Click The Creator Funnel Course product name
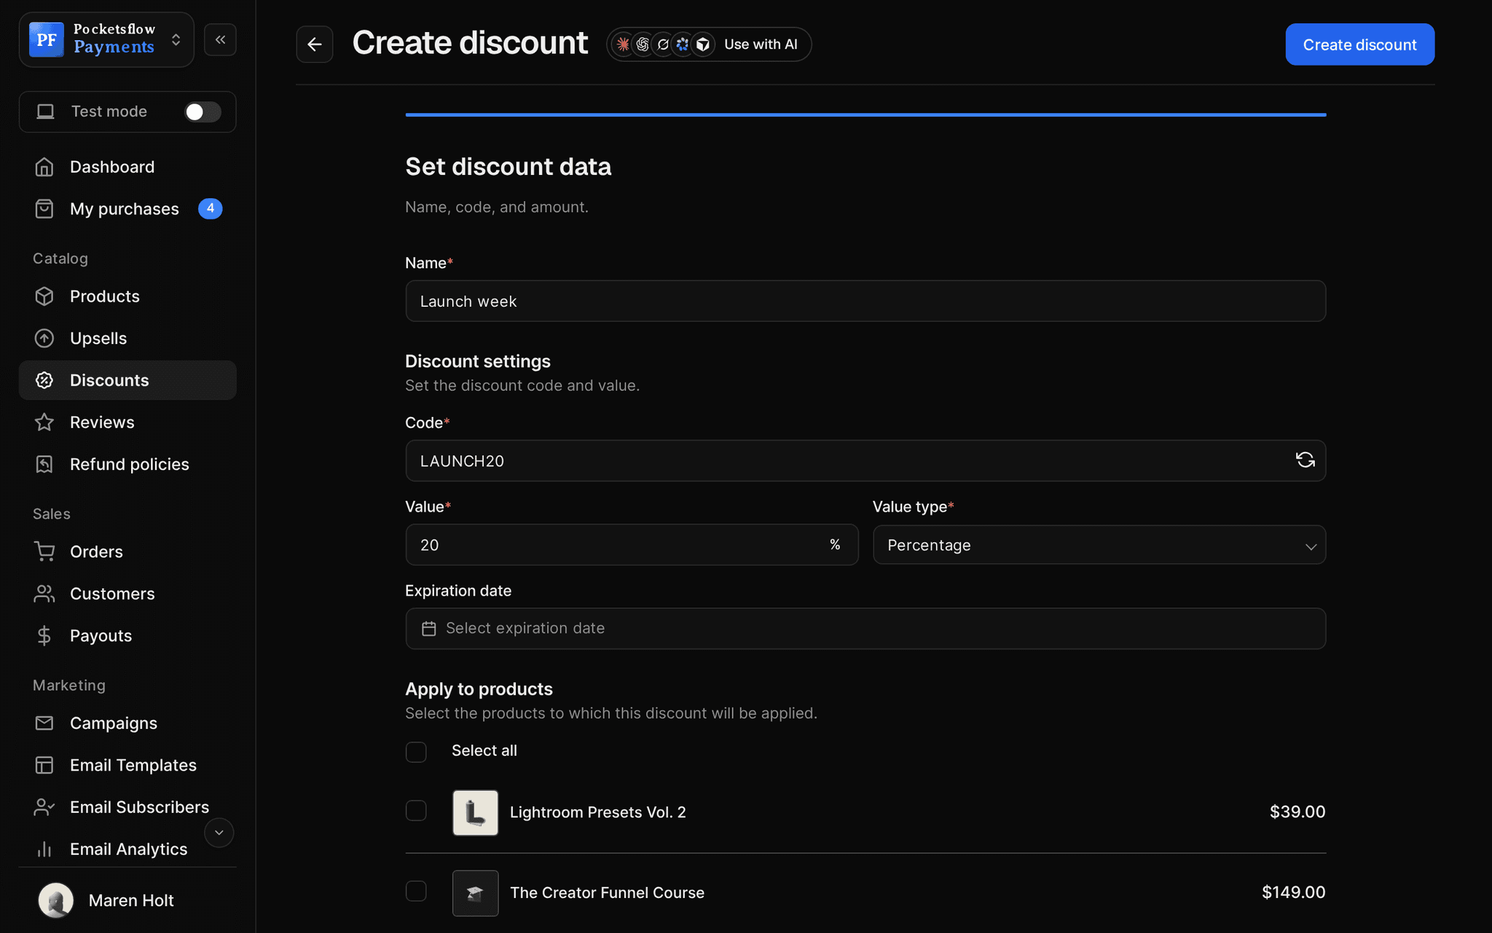The image size is (1492, 933). [607, 893]
